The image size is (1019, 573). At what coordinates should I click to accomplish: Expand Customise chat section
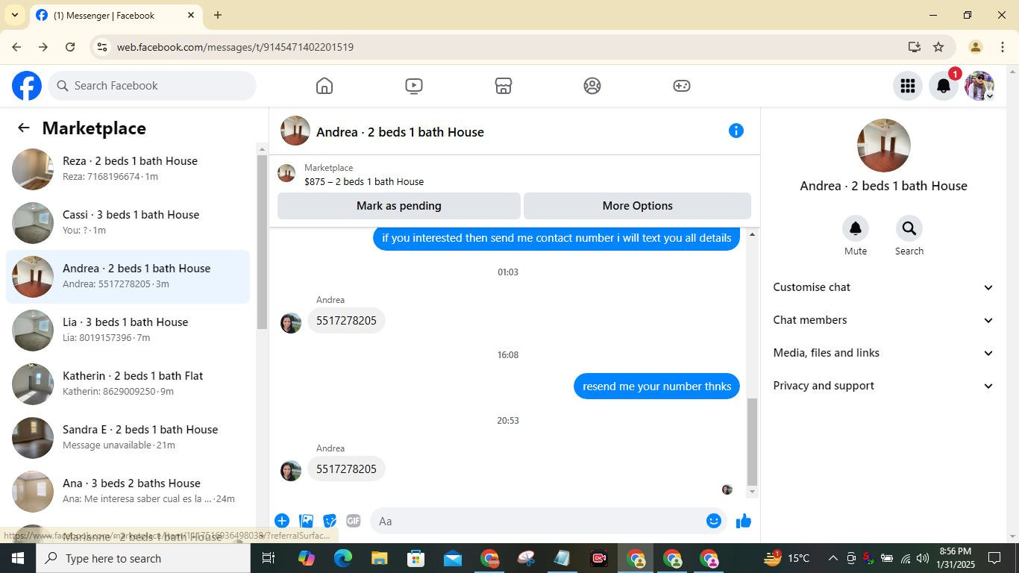tap(884, 287)
